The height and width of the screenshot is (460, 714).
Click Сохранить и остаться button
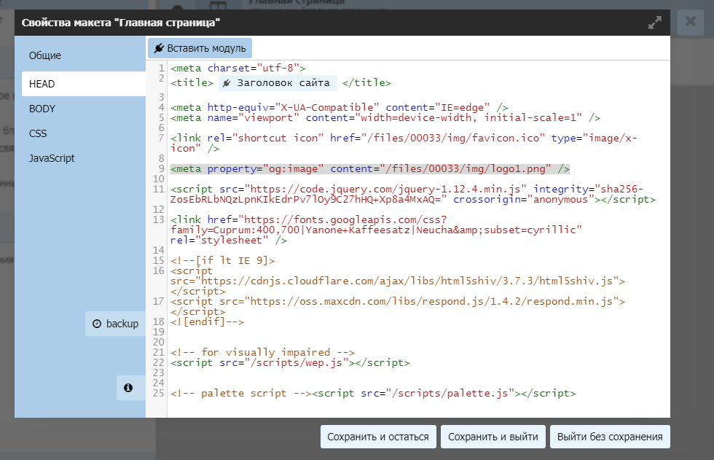[x=378, y=437]
